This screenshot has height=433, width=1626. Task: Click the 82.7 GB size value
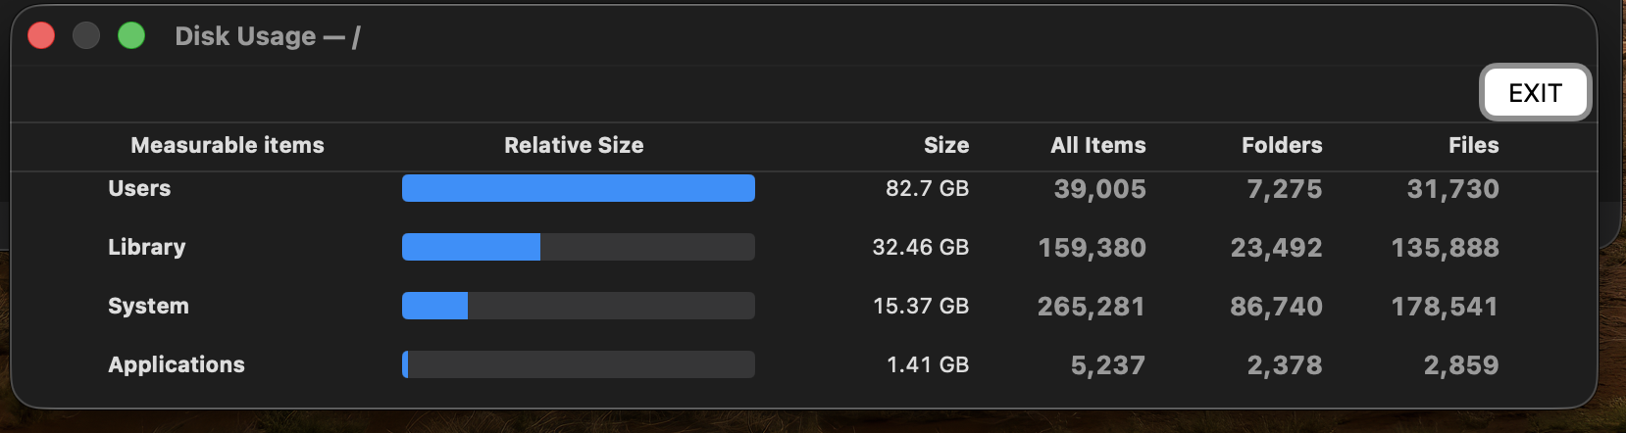click(927, 188)
